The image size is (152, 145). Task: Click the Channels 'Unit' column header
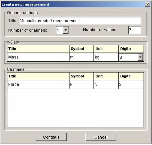point(106,76)
